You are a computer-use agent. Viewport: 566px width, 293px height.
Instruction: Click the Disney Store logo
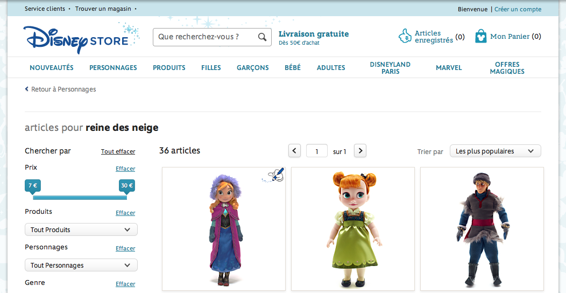click(x=76, y=39)
